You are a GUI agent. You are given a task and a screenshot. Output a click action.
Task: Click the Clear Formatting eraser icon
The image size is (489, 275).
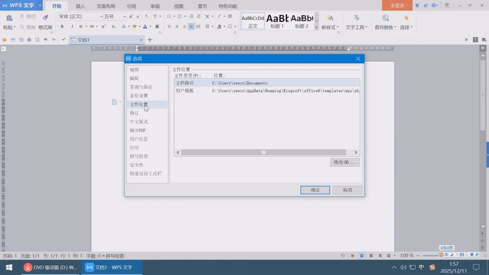[147, 16]
